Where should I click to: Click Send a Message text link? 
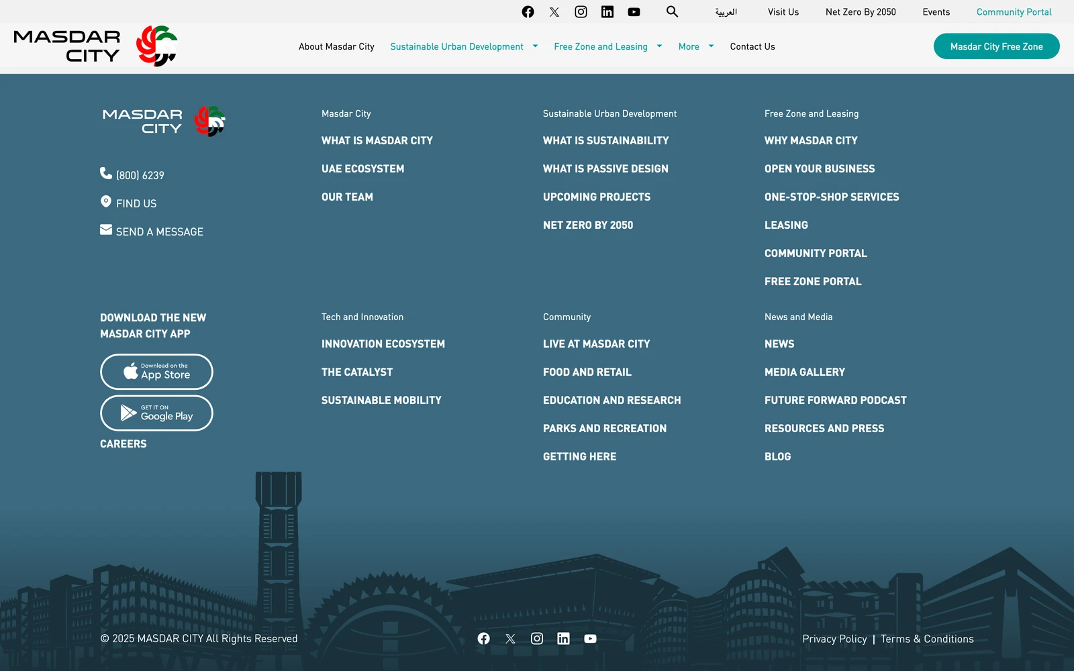point(160,231)
